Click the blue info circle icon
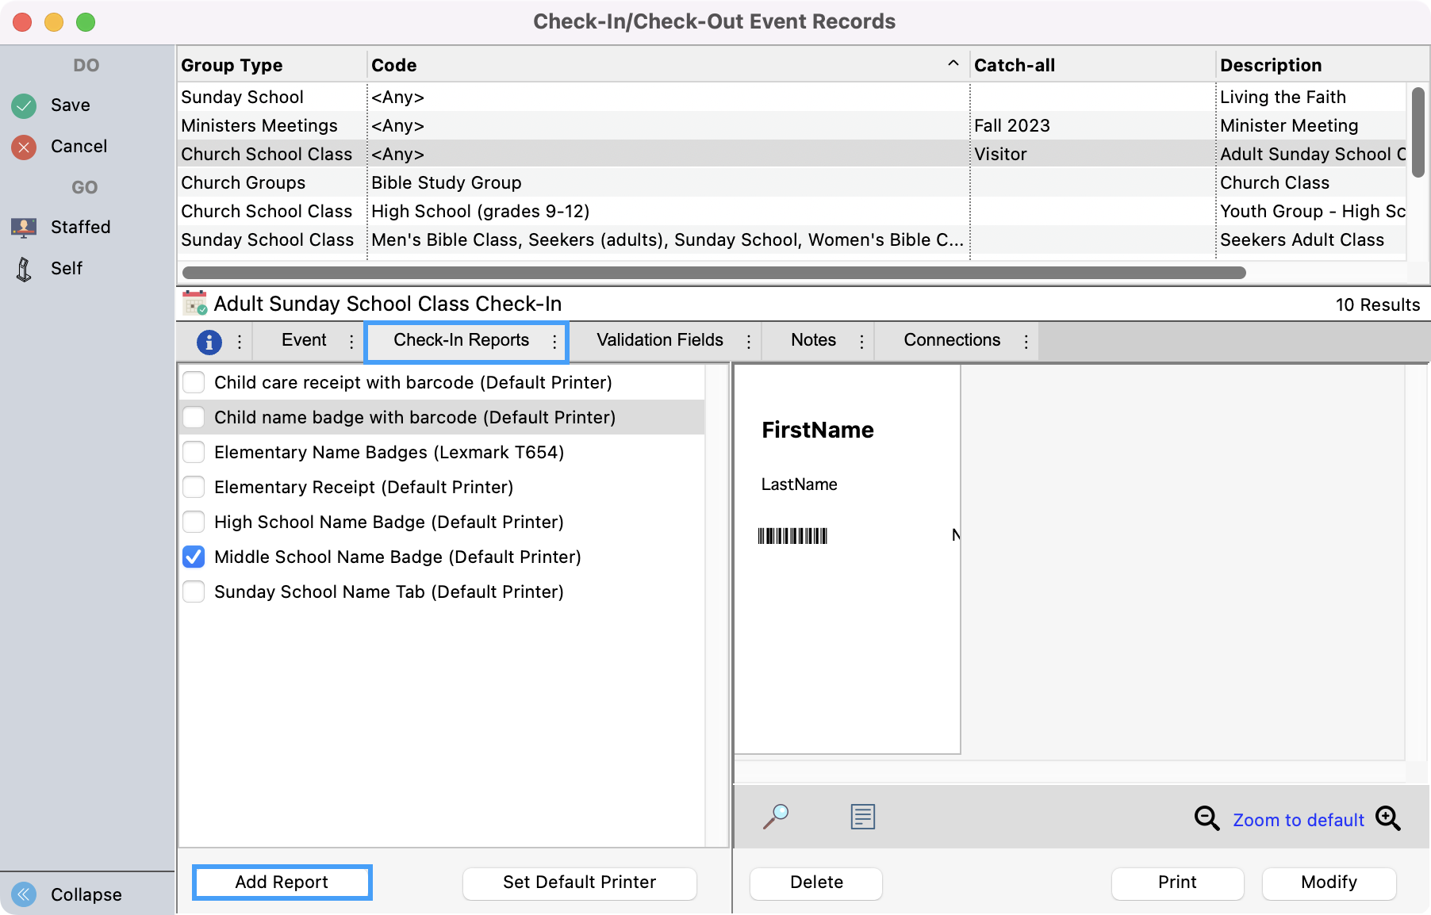The width and height of the screenshot is (1431, 915). (209, 341)
